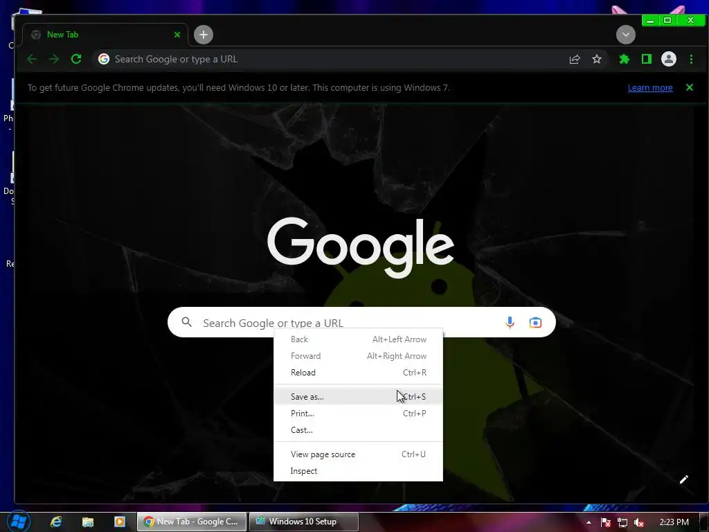The image size is (709, 532).
Task: Choose Reload in the context menu
Action: pos(358,373)
